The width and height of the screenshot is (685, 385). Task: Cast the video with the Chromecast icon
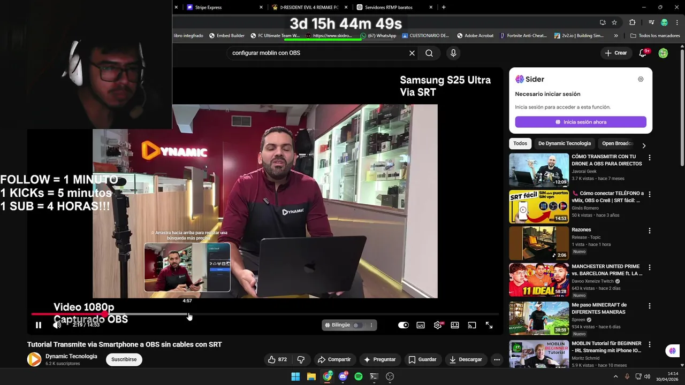[x=472, y=325]
